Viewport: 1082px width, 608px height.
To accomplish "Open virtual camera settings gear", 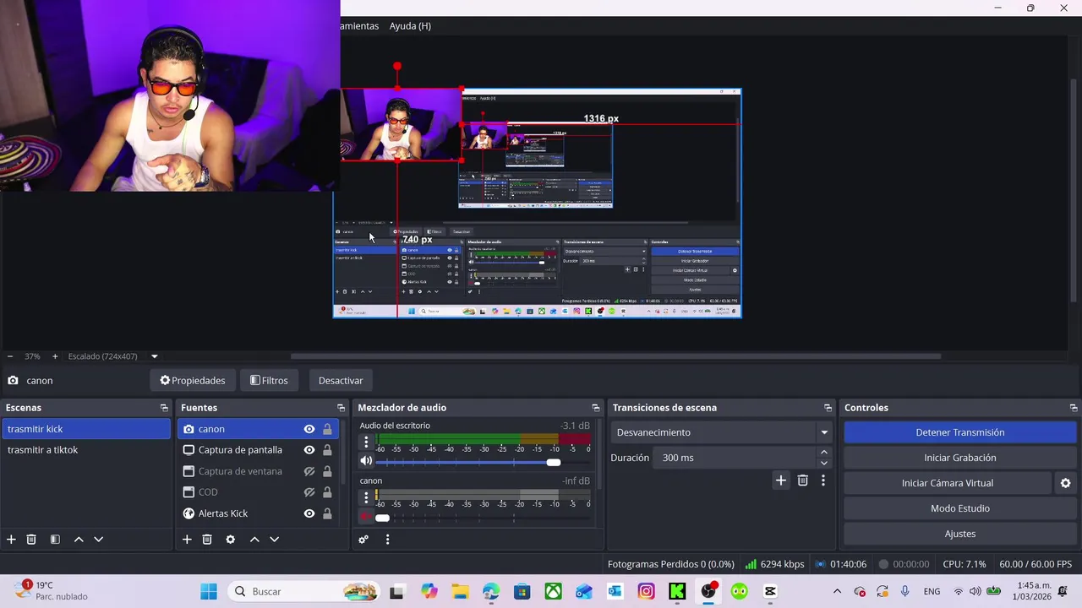I will coord(1065,483).
